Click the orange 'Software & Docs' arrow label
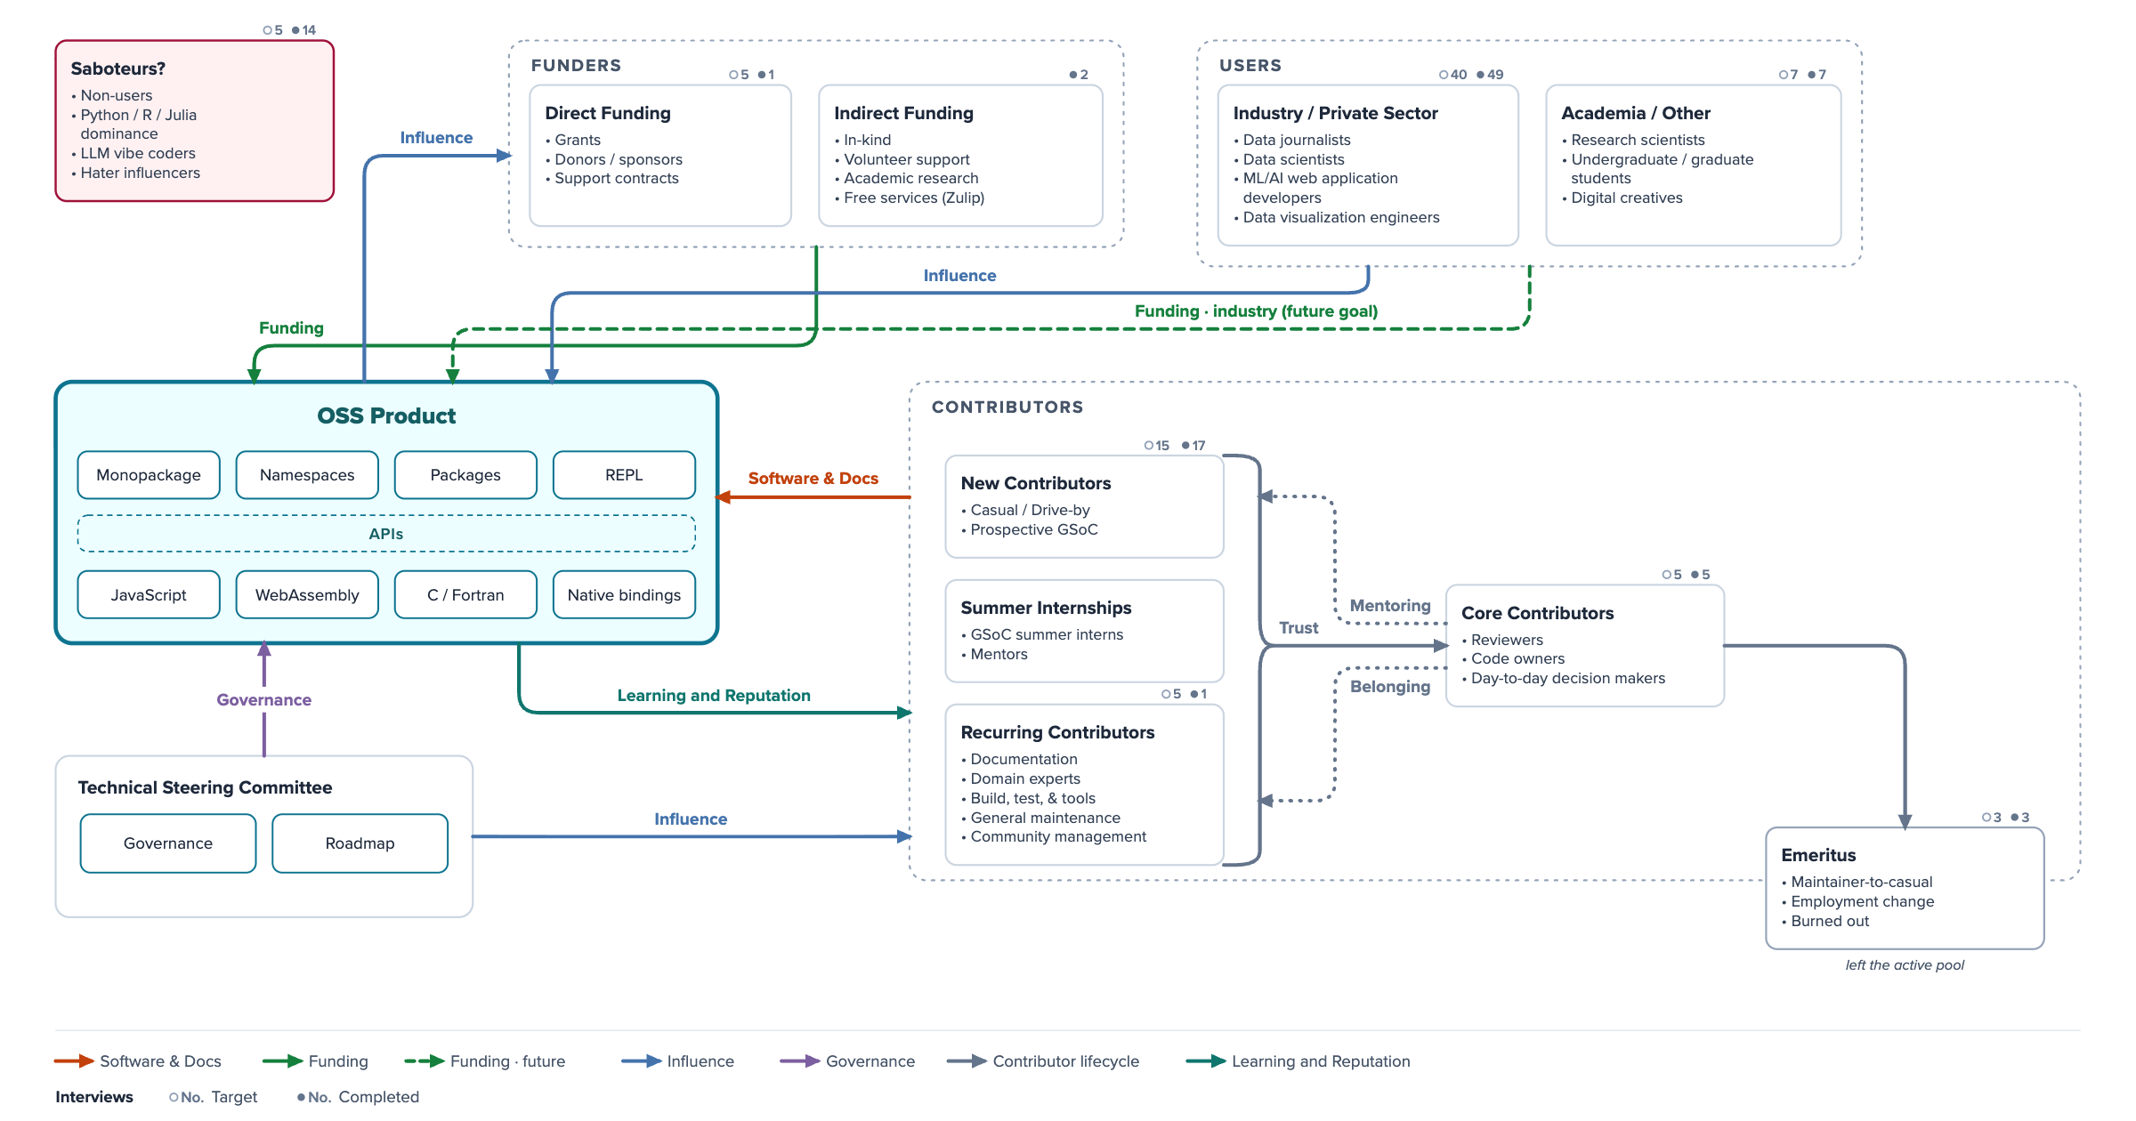 (813, 478)
